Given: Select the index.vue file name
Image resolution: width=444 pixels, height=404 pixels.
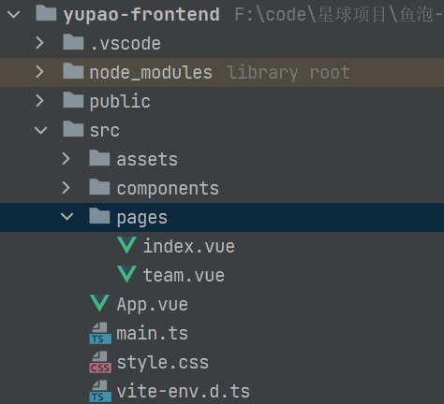Looking at the screenshot, I should [189, 246].
